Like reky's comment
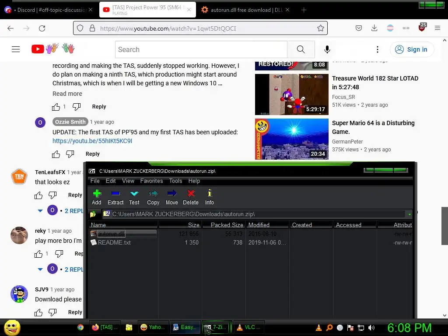 point(38,254)
